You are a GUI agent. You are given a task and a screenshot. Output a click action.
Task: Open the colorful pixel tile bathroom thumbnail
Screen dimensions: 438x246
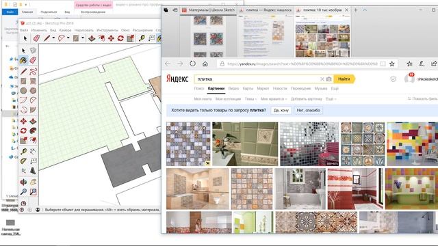(412, 144)
